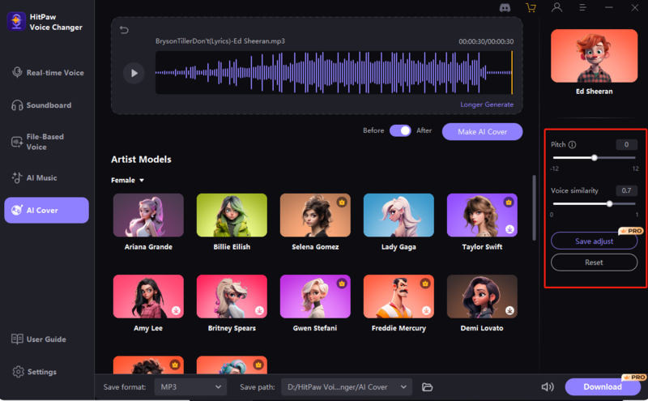Viewport: 648px width, 401px height.
Task: Click the download badge on Taylor Swift
Action: pyautogui.click(x=509, y=228)
